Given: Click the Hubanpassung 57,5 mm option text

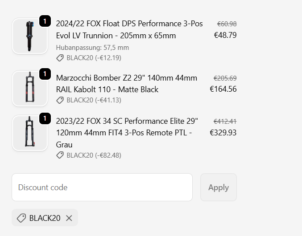Looking at the screenshot, I should (92, 48).
